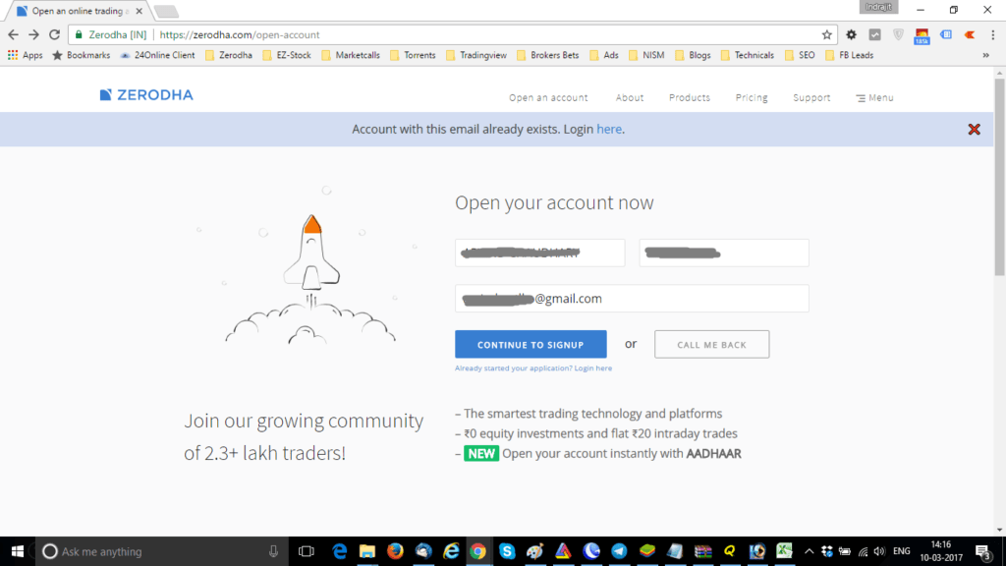Screen dimensions: 1006x566
Task: Expand hidden bookmarks chevron
Action: click(x=985, y=55)
